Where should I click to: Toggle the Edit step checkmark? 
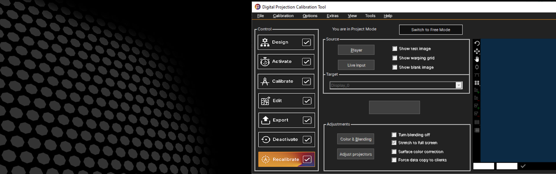[x=307, y=101]
